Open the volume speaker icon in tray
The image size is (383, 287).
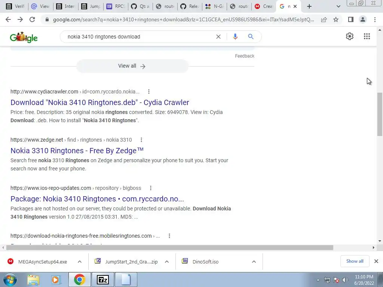(x=345, y=280)
